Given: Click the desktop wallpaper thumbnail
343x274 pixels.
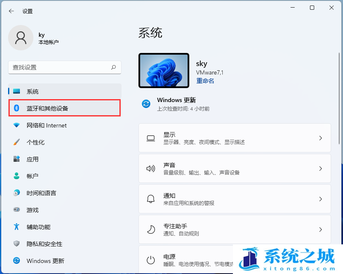Looking at the screenshot, I should point(164,70).
